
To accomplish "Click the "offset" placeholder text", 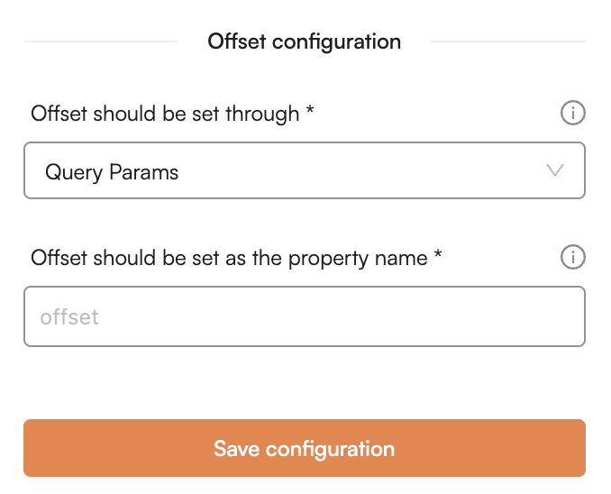I will coord(69,317).
